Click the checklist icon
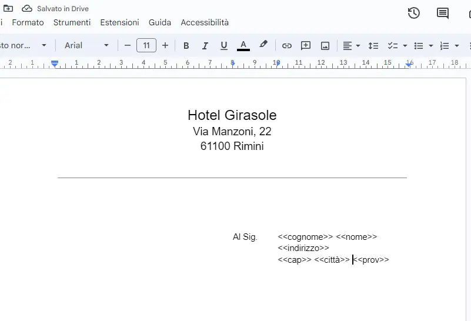 point(393,46)
